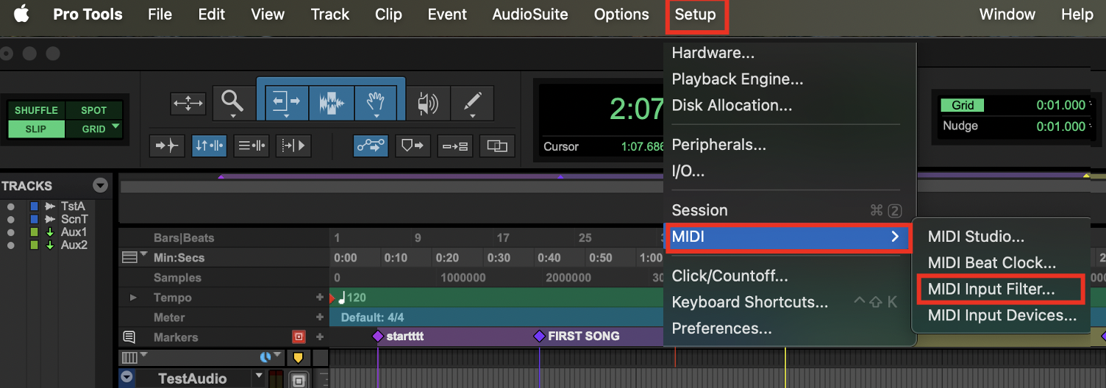1106x388 pixels.
Task: Select the Selector waveform tool
Action: (x=332, y=102)
